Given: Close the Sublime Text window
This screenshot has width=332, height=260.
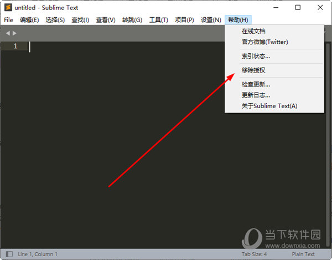Looking at the screenshot, I should (x=320, y=7).
